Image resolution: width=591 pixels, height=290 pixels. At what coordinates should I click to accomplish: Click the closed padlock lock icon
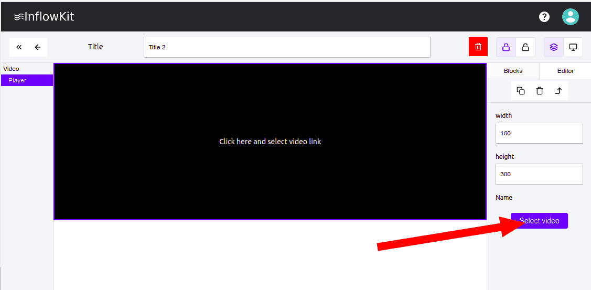point(506,47)
